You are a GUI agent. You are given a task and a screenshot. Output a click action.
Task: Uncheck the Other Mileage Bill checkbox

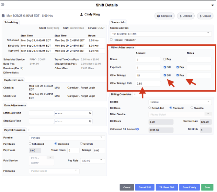[165, 75]
